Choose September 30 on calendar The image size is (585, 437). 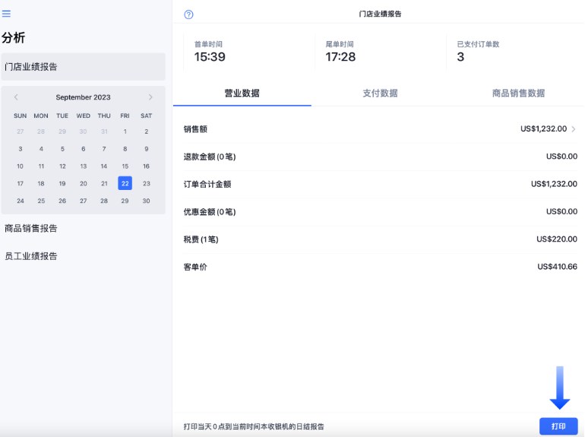(x=146, y=201)
